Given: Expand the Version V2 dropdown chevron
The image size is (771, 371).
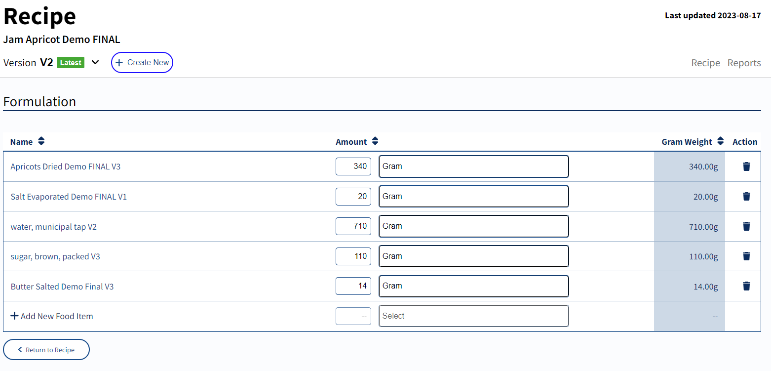Looking at the screenshot, I should pyautogui.click(x=95, y=63).
